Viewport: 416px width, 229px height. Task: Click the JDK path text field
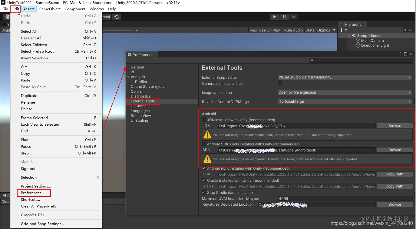click(297, 125)
